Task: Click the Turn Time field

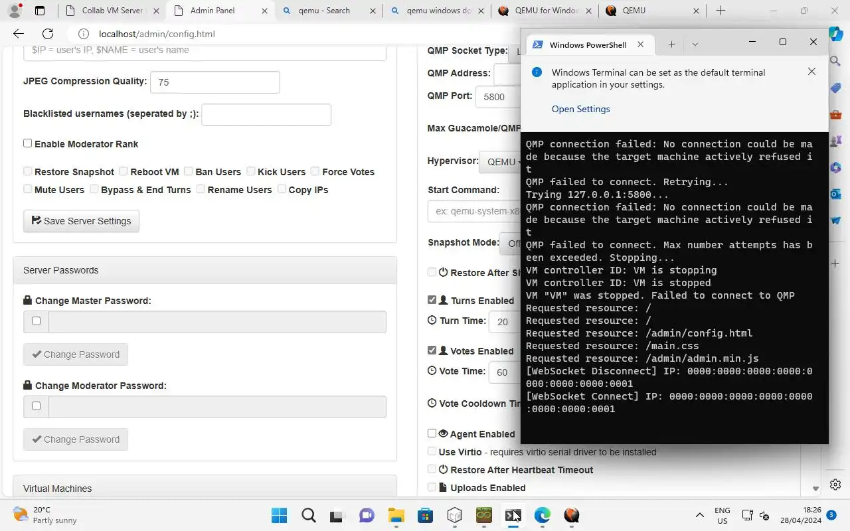Action: click(505, 322)
